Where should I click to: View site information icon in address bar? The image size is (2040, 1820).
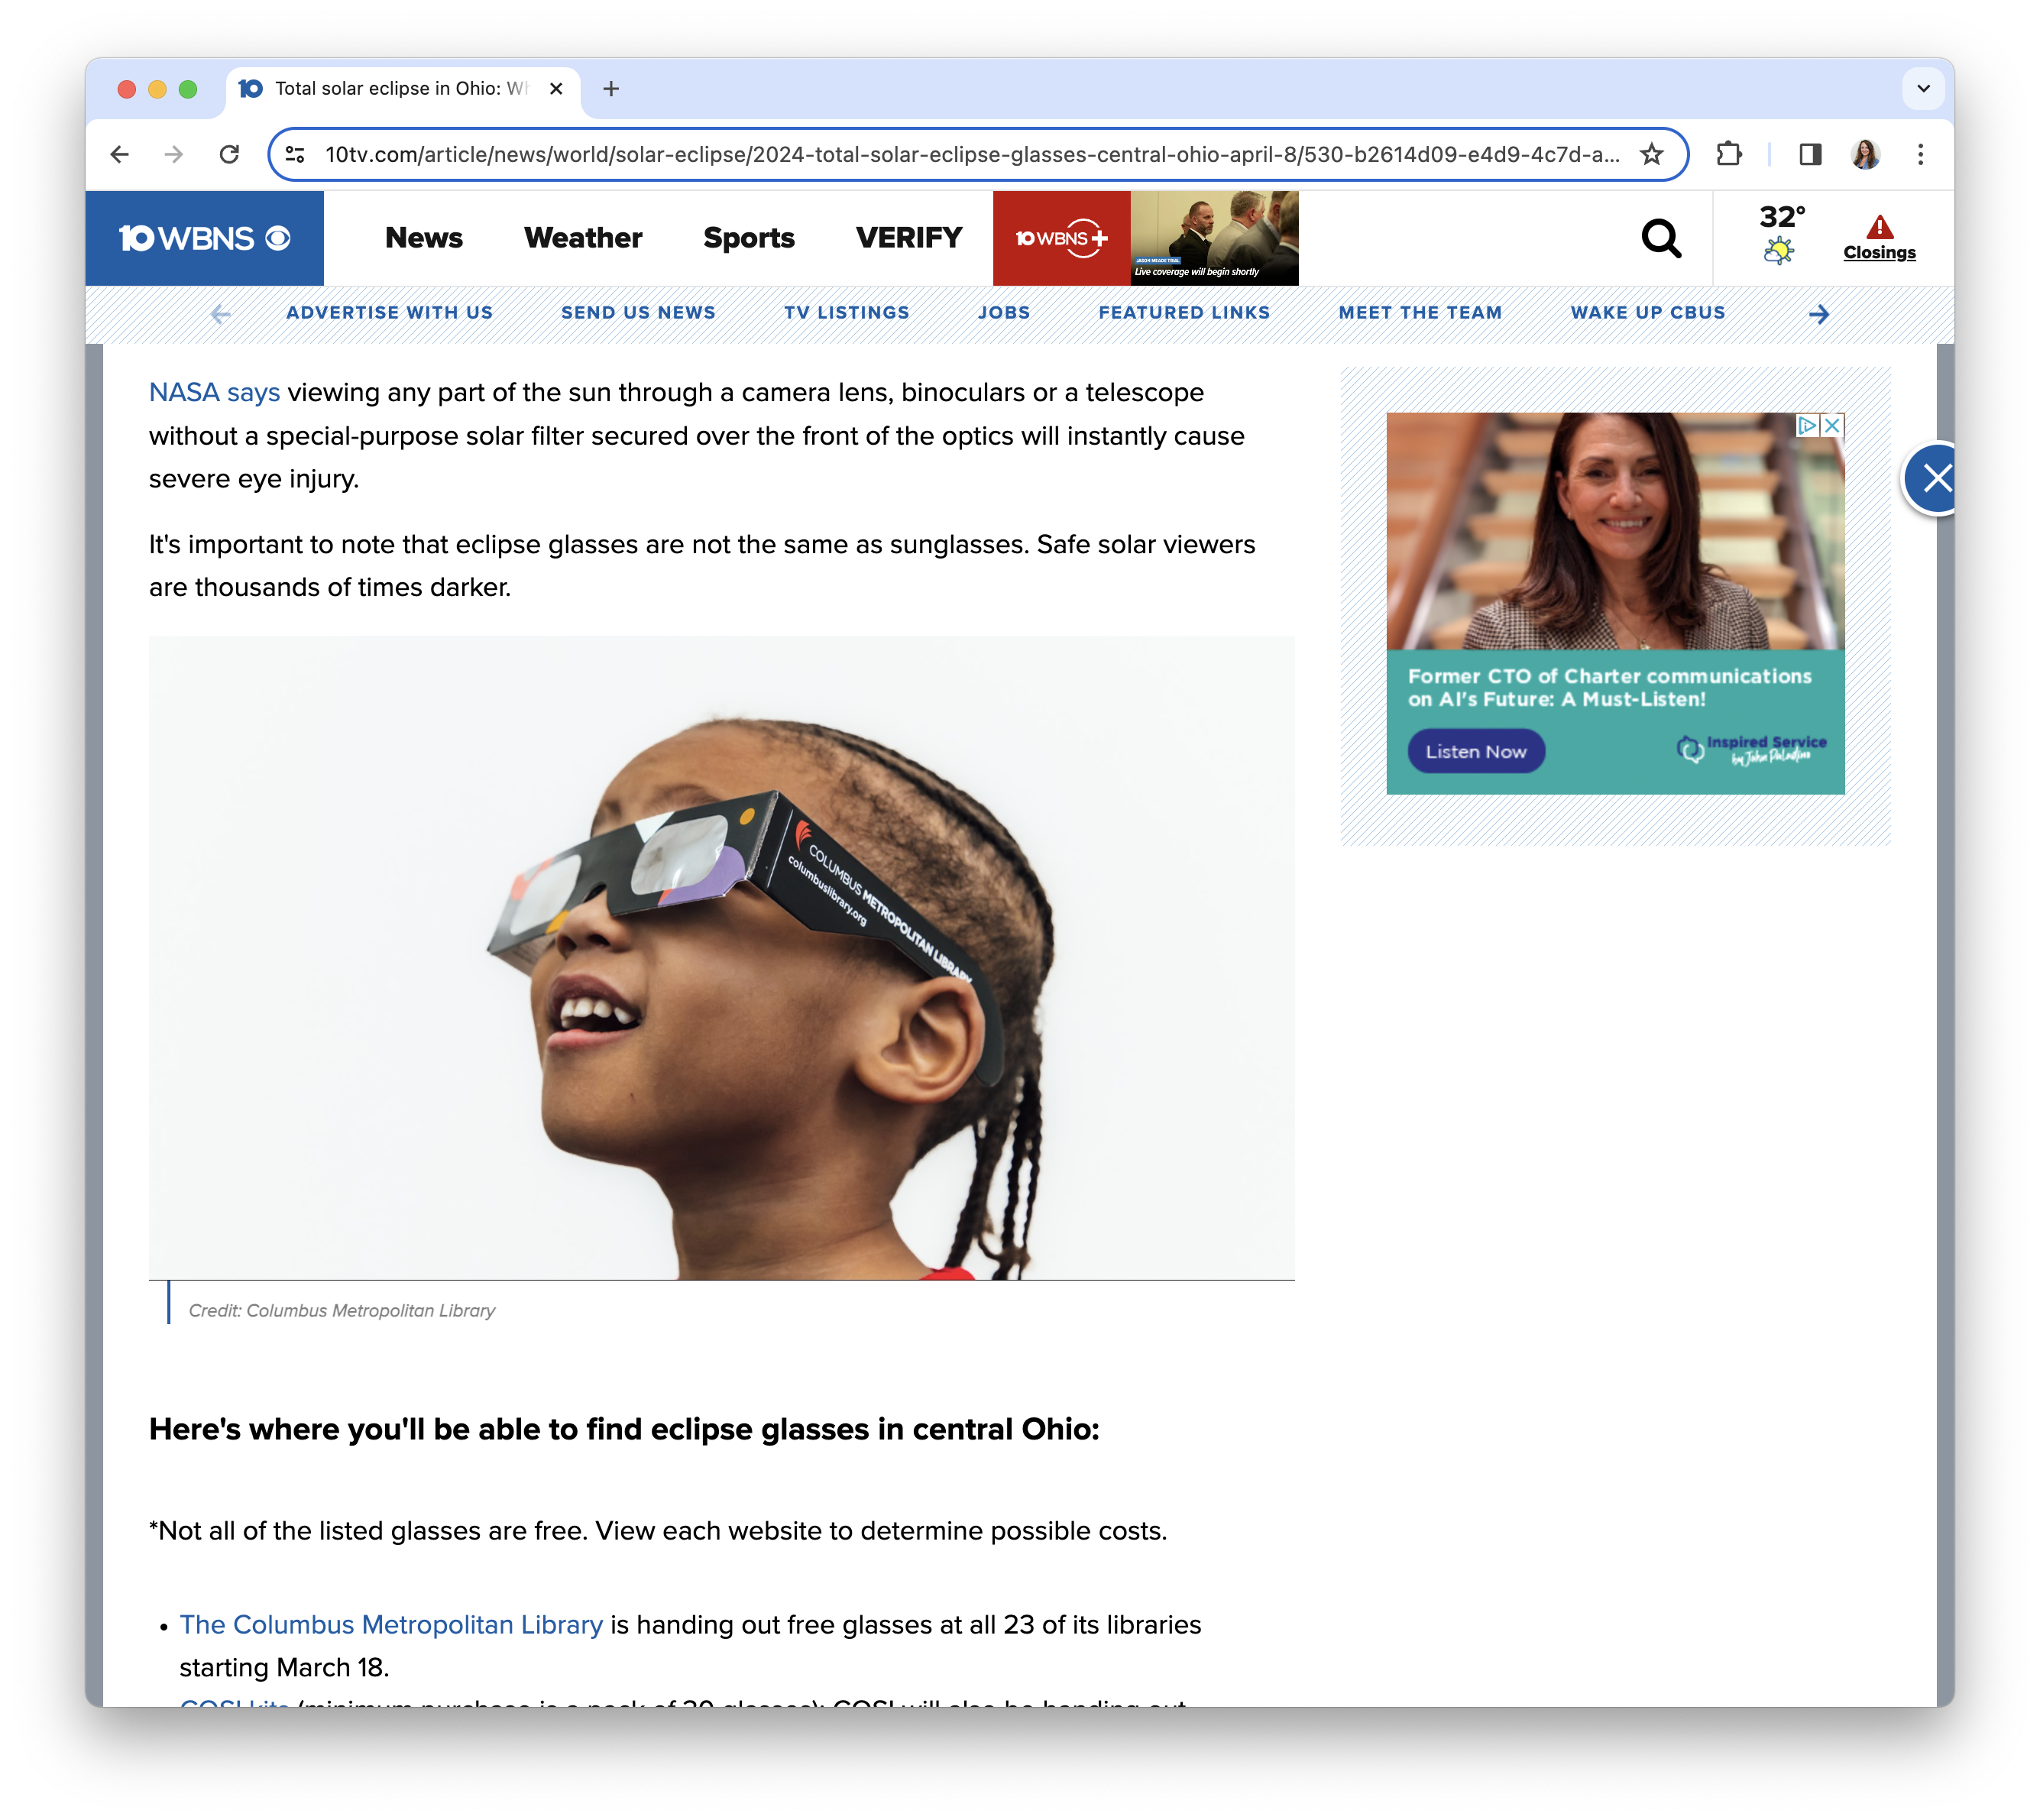295,154
